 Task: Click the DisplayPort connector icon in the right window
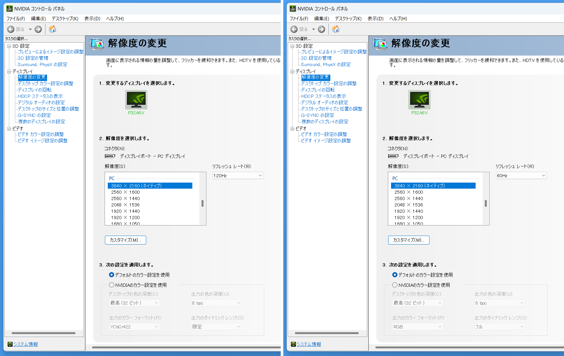393,156
